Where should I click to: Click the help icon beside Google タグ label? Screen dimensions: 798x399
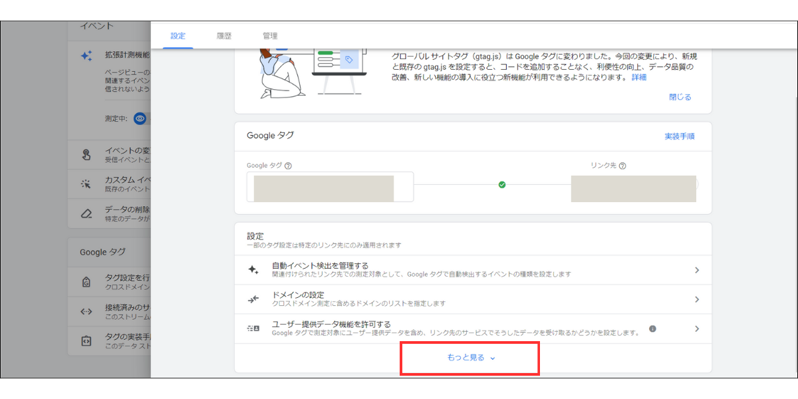tap(289, 166)
